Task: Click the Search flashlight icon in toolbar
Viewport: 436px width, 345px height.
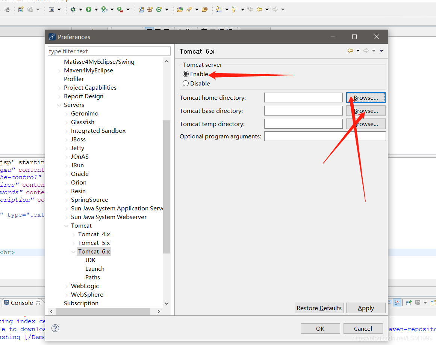Action: (189, 9)
